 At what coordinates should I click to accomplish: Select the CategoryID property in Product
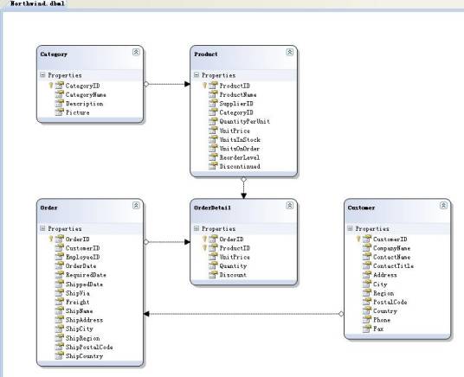236,112
